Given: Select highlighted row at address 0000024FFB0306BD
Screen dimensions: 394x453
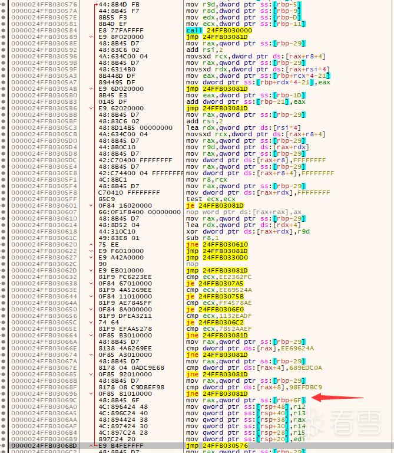Looking at the screenshot, I should pyautogui.click(x=197, y=446).
